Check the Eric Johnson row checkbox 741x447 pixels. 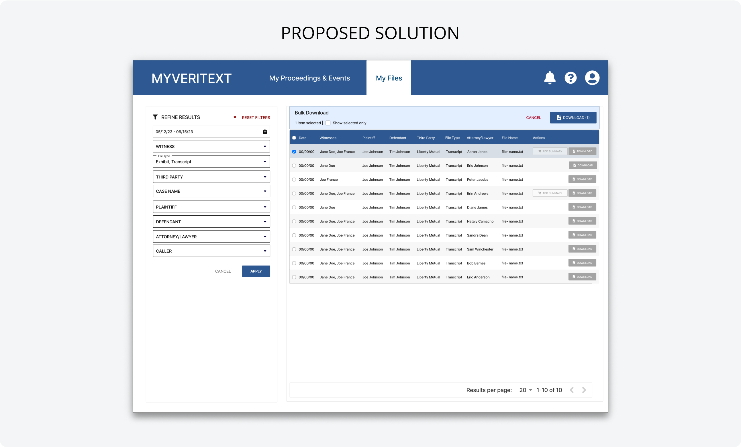point(294,166)
